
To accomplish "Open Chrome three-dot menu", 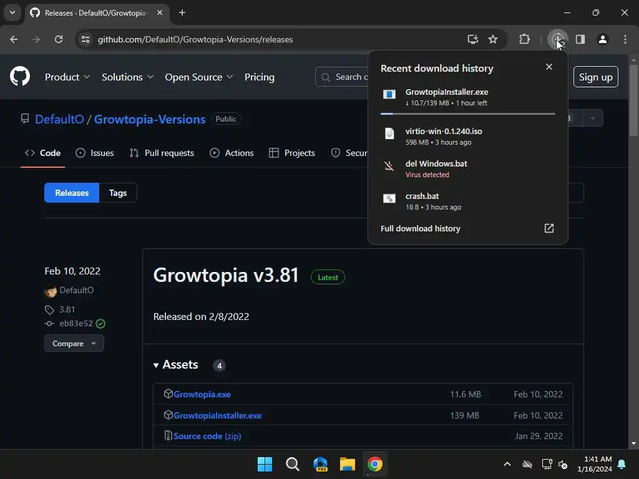I will pyautogui.click(x=625, y=39).
